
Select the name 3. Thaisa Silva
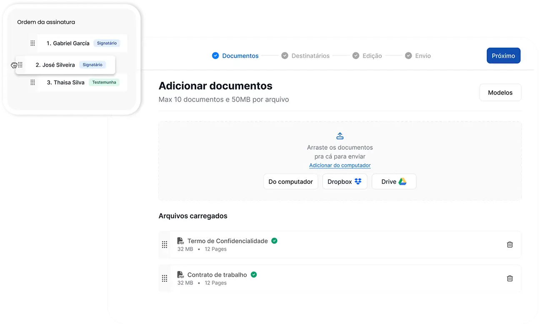click(x=66, y=83)
